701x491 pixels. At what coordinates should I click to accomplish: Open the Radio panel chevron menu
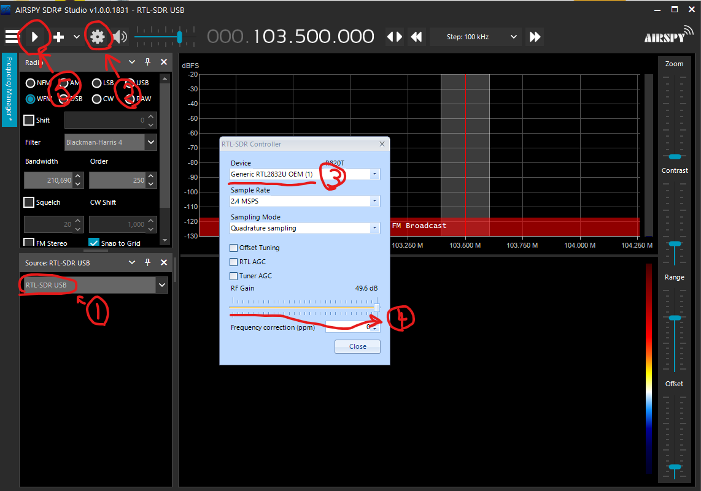pyautogui.click(x=132, y=62)
